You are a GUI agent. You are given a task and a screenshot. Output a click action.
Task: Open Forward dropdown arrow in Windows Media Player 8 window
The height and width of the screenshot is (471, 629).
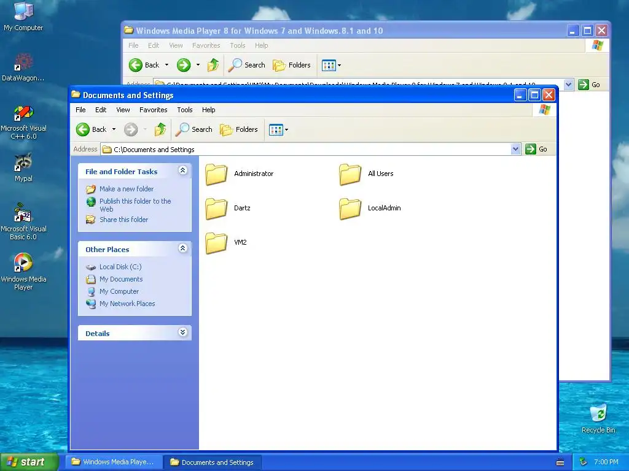pos(198,65)
